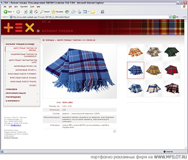Click the Home icon in toolbar
Image resolution: width=188 pixels, height=160 pixels.
coord(36,12)
